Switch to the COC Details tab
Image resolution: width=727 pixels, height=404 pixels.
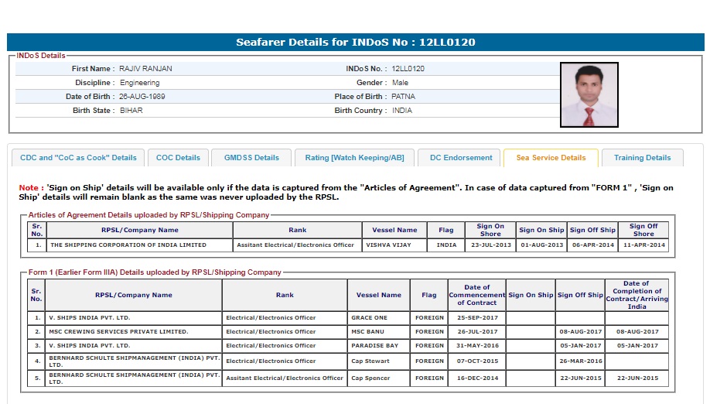178,158
